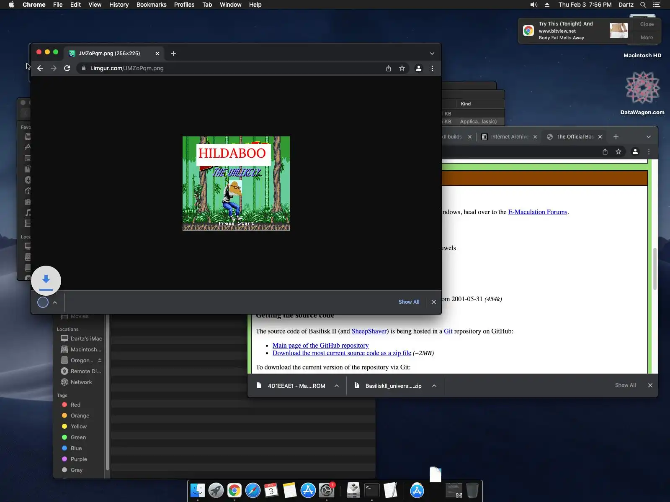
Task: Open the History menu
Action: pos(119,5)
